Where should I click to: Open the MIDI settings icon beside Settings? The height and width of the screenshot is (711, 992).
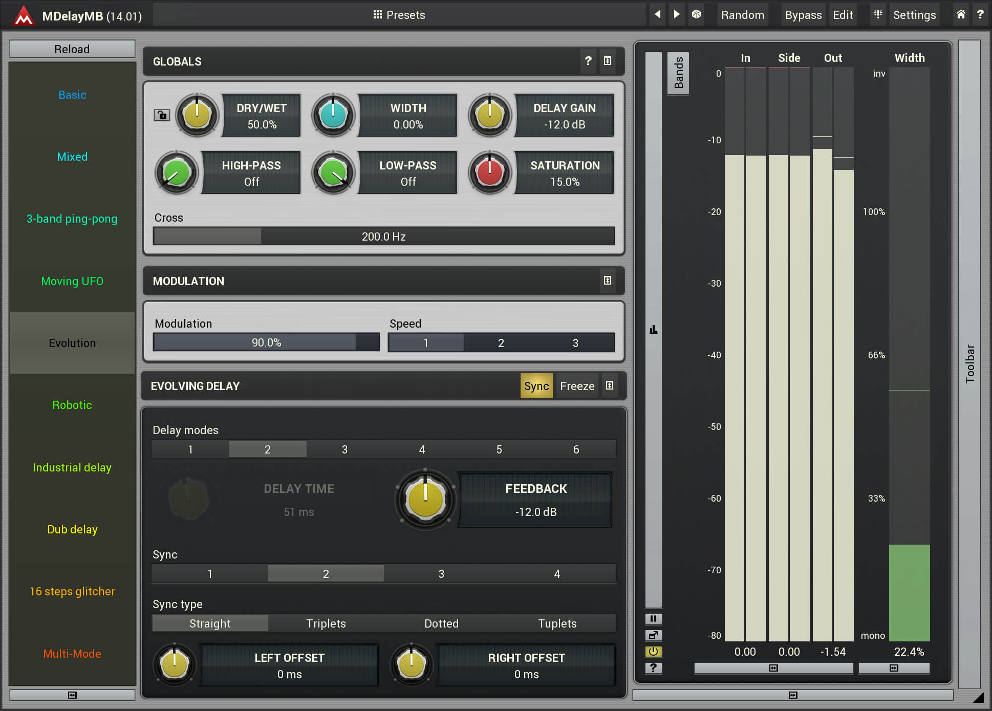[x=878, y=14]
